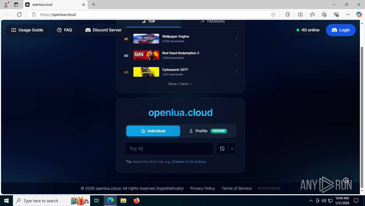Log in with Discord

(341, 30)
